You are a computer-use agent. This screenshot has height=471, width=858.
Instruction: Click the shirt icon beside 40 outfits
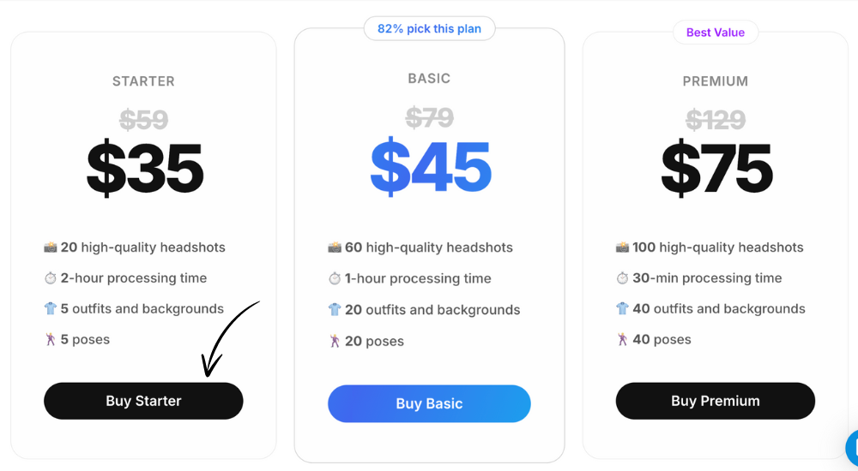[x=622, y=308]
